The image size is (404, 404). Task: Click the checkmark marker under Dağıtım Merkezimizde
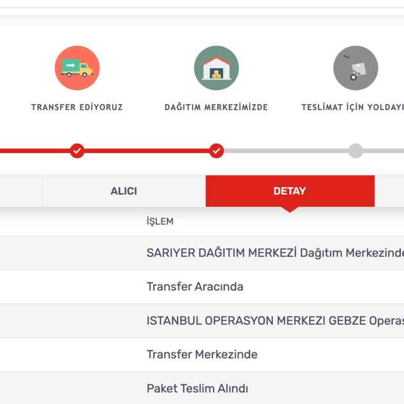tap(216, 151)
